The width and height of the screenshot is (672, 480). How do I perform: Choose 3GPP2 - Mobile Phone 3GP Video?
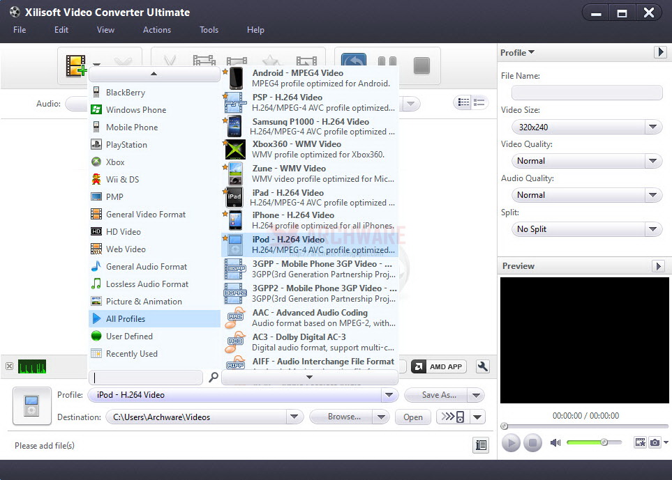(x=310, y=293)
